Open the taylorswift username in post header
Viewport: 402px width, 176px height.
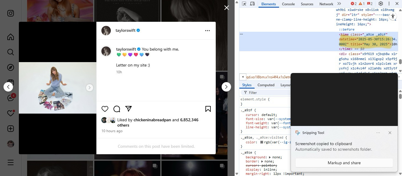[126, 30]
